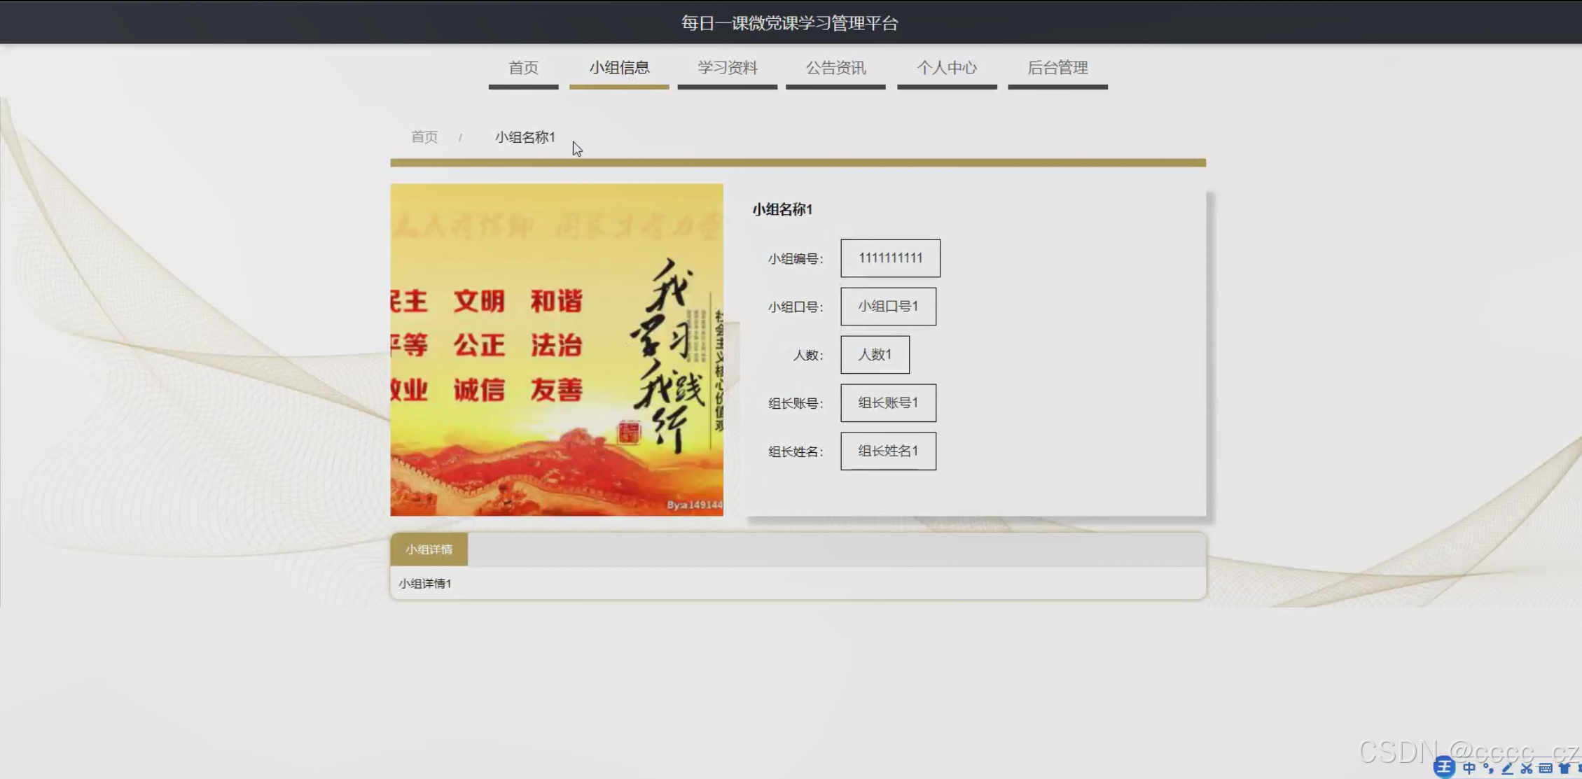Select the 小组详情 tab
Viewport: 1582px width, 779px height.
point(429,549)
